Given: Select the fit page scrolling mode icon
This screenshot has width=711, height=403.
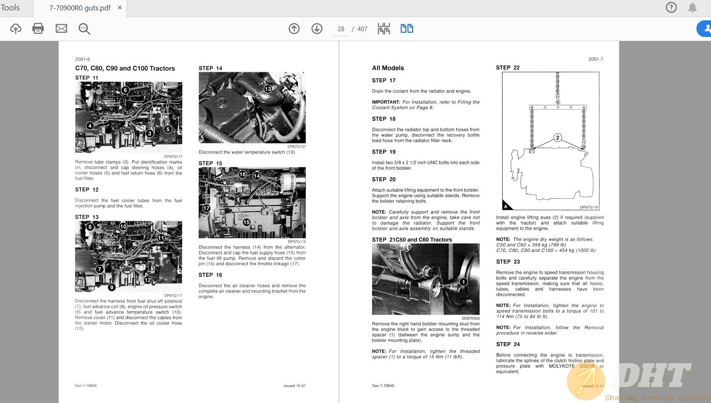Looking at the screenshot, I should [384, 29].
